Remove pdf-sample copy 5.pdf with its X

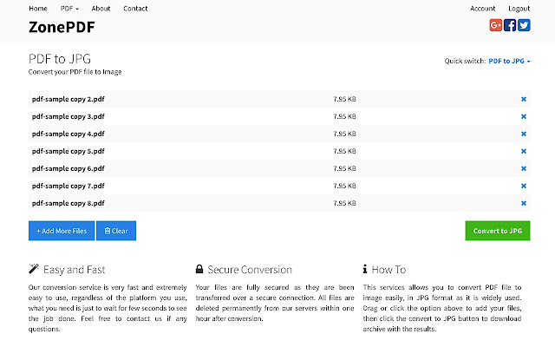tap(524, 151)
